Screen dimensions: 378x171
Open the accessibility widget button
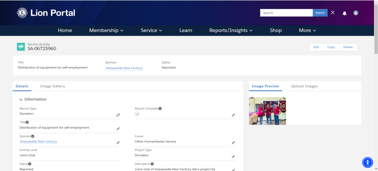click(367, 162)
